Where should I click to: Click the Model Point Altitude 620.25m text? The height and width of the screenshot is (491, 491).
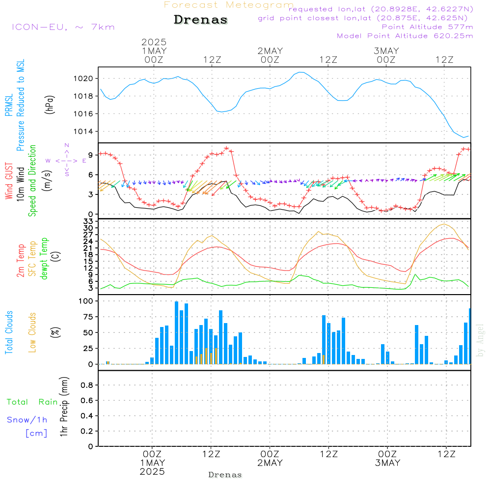[405, 36]
